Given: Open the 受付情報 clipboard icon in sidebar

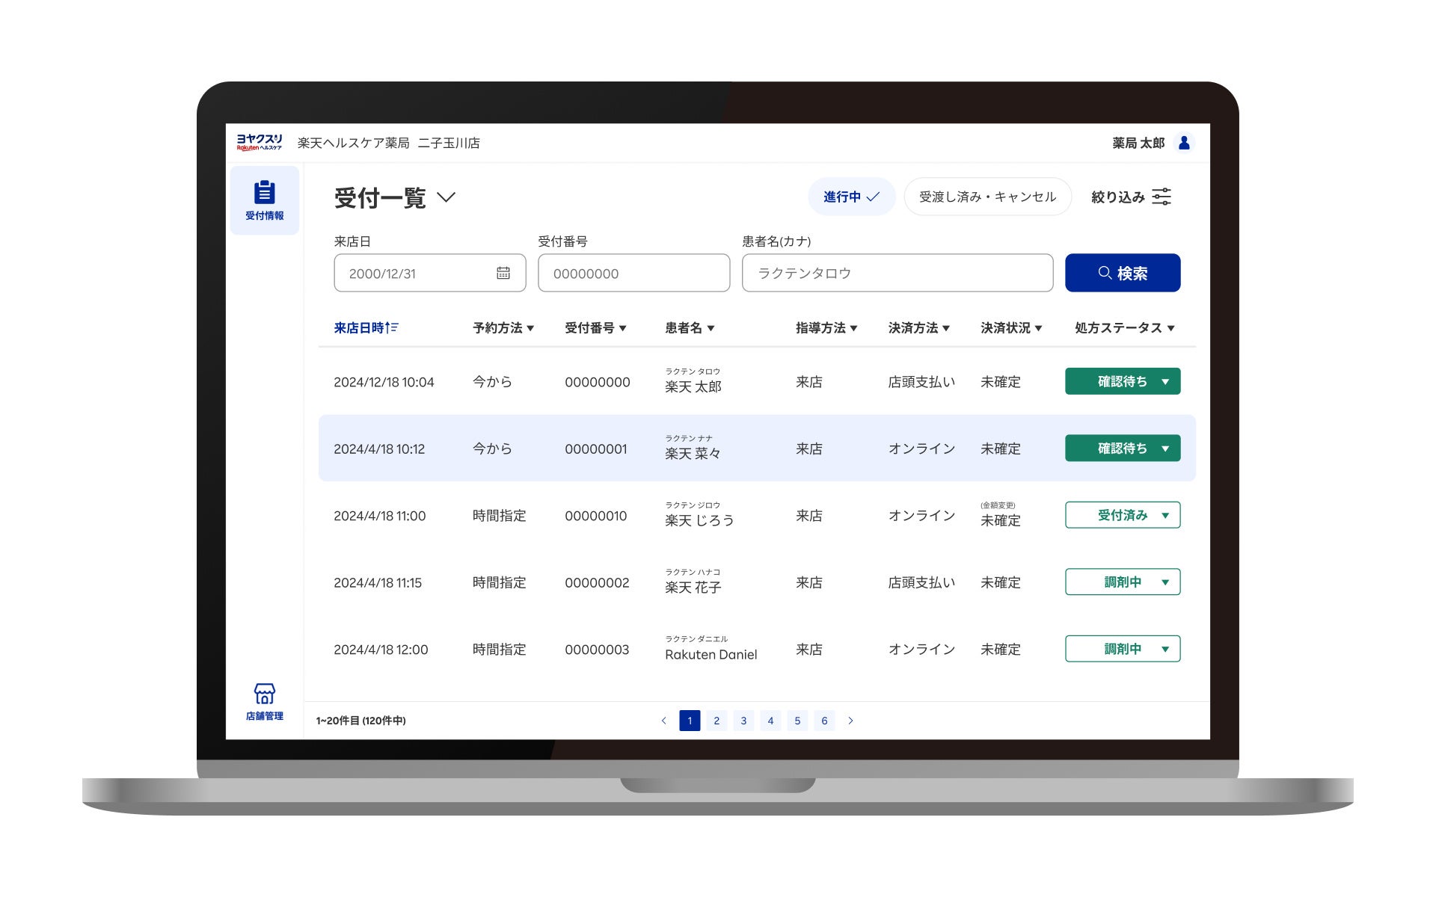Looking at the screenshot, I should click(264, 193).
